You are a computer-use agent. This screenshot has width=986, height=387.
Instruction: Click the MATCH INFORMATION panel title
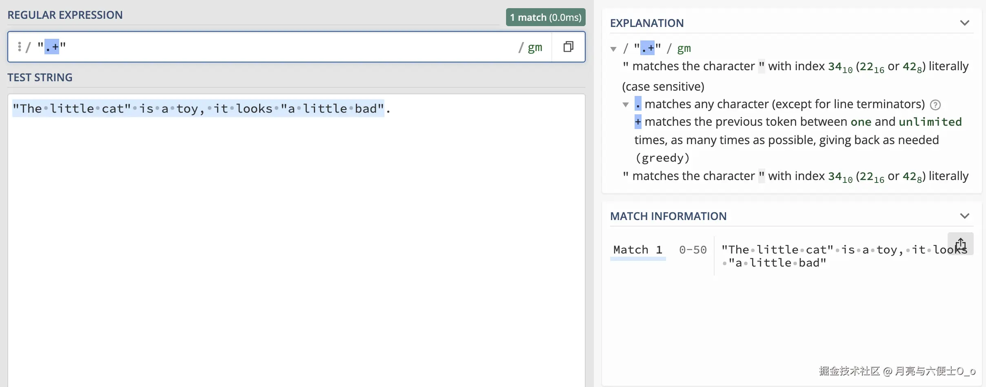point(668,216)
